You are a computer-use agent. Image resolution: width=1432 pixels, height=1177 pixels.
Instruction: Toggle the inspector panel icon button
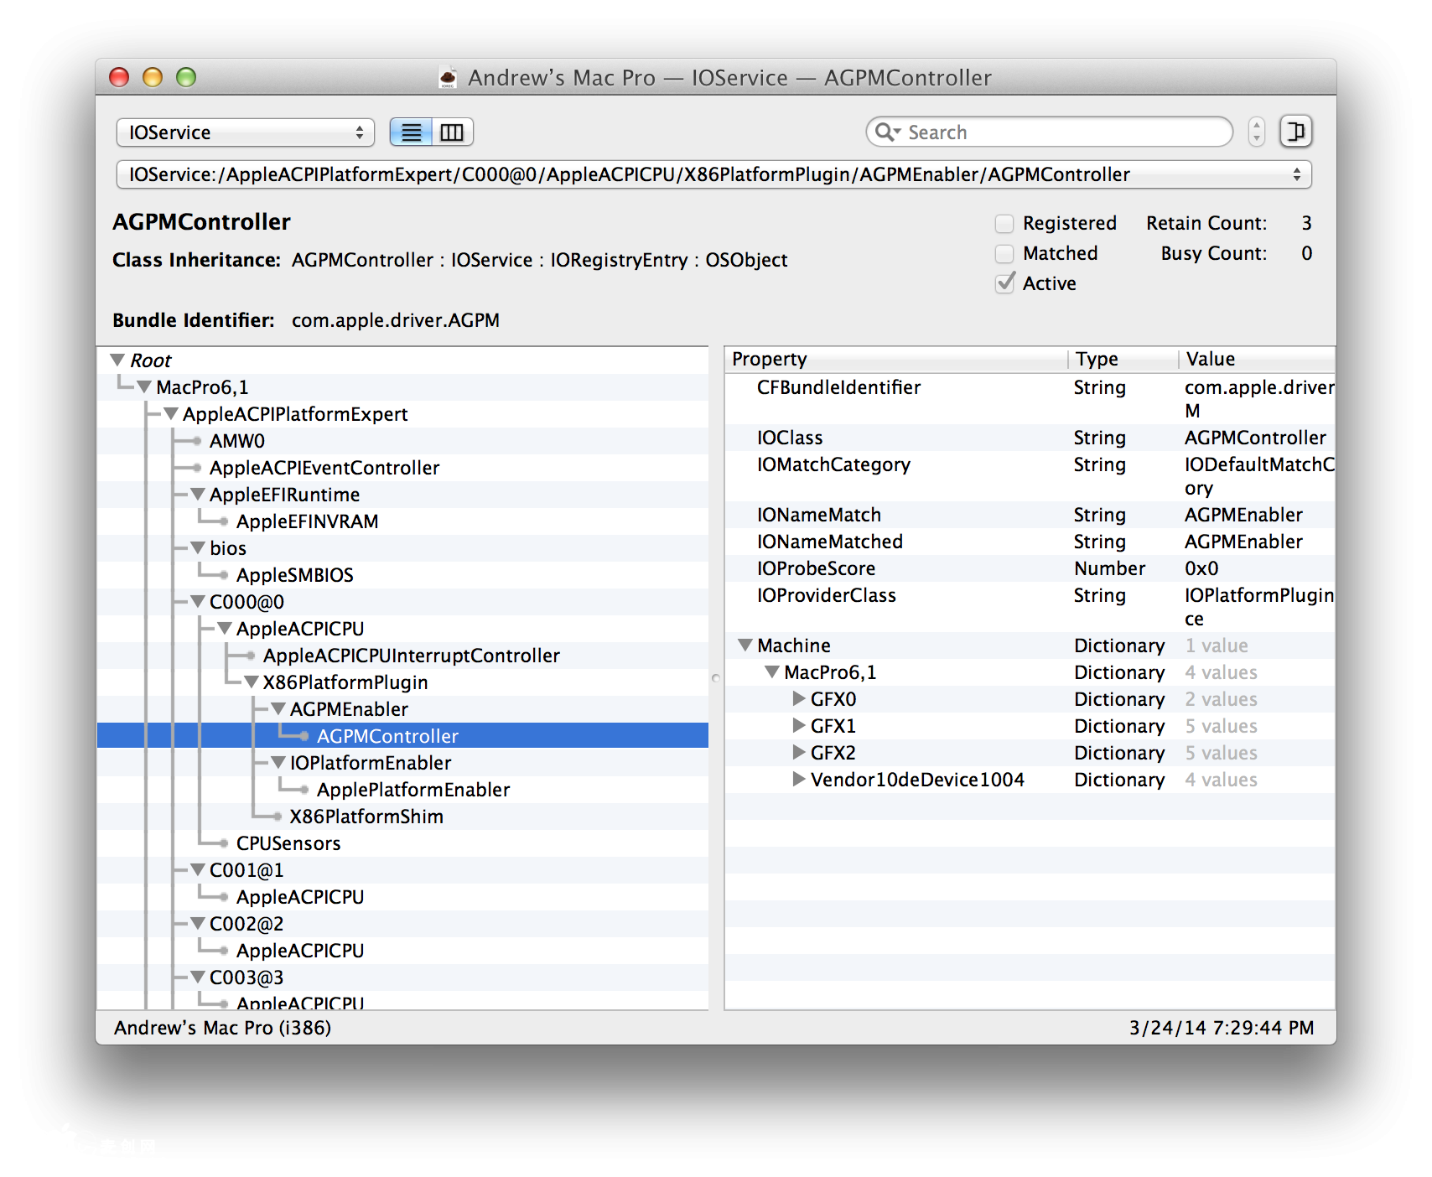pos(1295,132)
